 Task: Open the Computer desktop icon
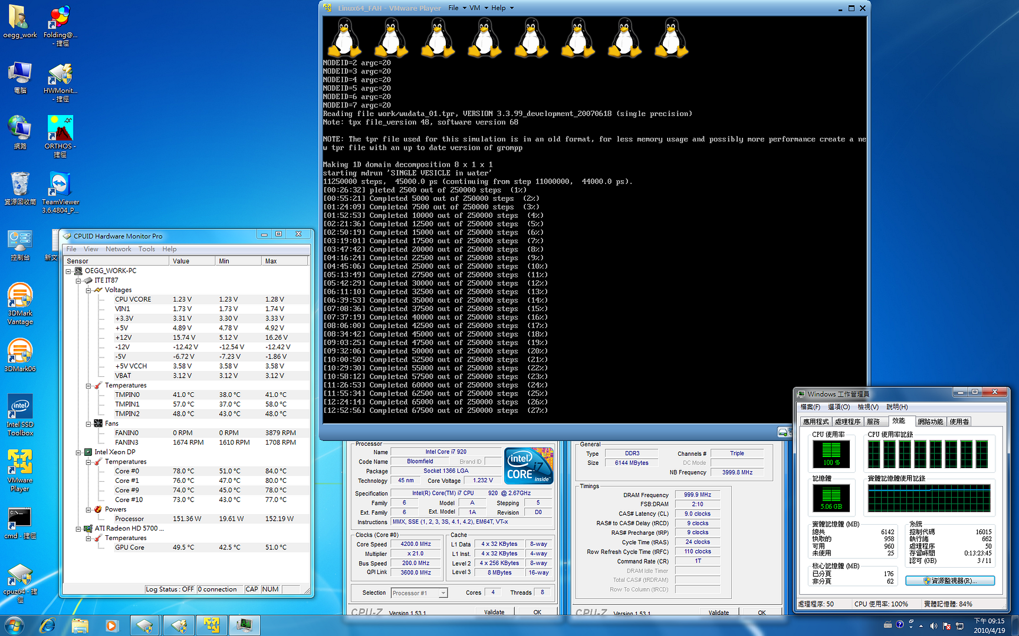tap(19, 78)
